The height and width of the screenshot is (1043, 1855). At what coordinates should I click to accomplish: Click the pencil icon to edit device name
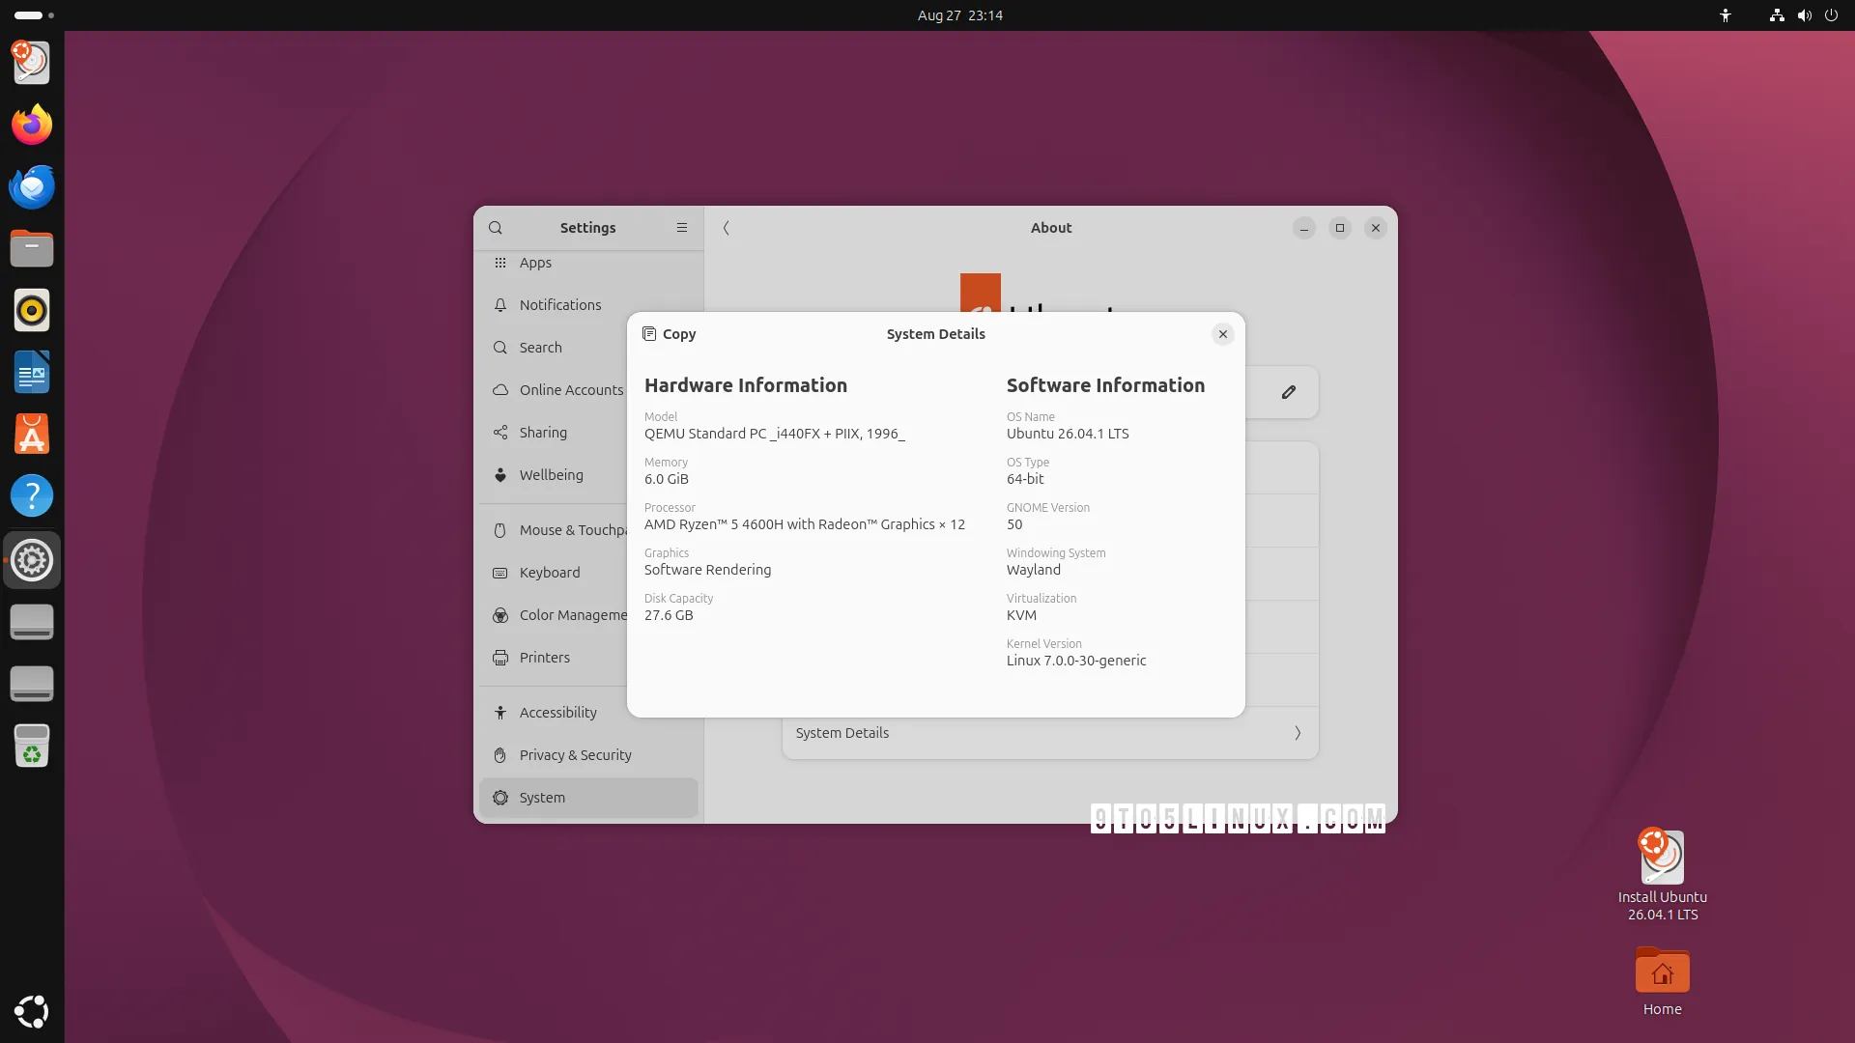(x=1289, y=392)
